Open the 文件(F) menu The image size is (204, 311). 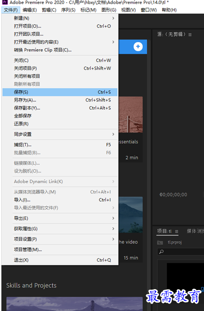11,10
